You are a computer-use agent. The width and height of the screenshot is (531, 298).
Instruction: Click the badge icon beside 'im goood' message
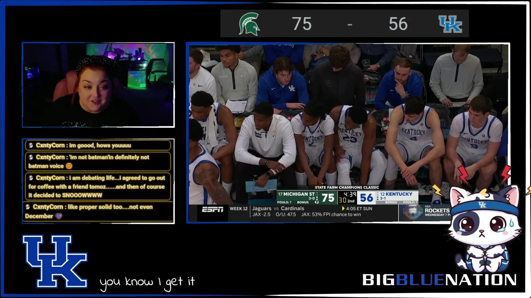(x=31, y=145)
